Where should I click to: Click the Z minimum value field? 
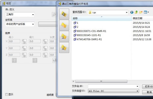pos(14,55)
